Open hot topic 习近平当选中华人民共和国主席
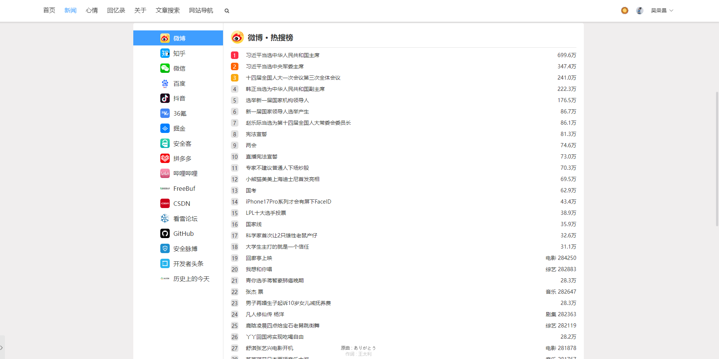Viewport: 719px width, 359px height. click(283, 55)
